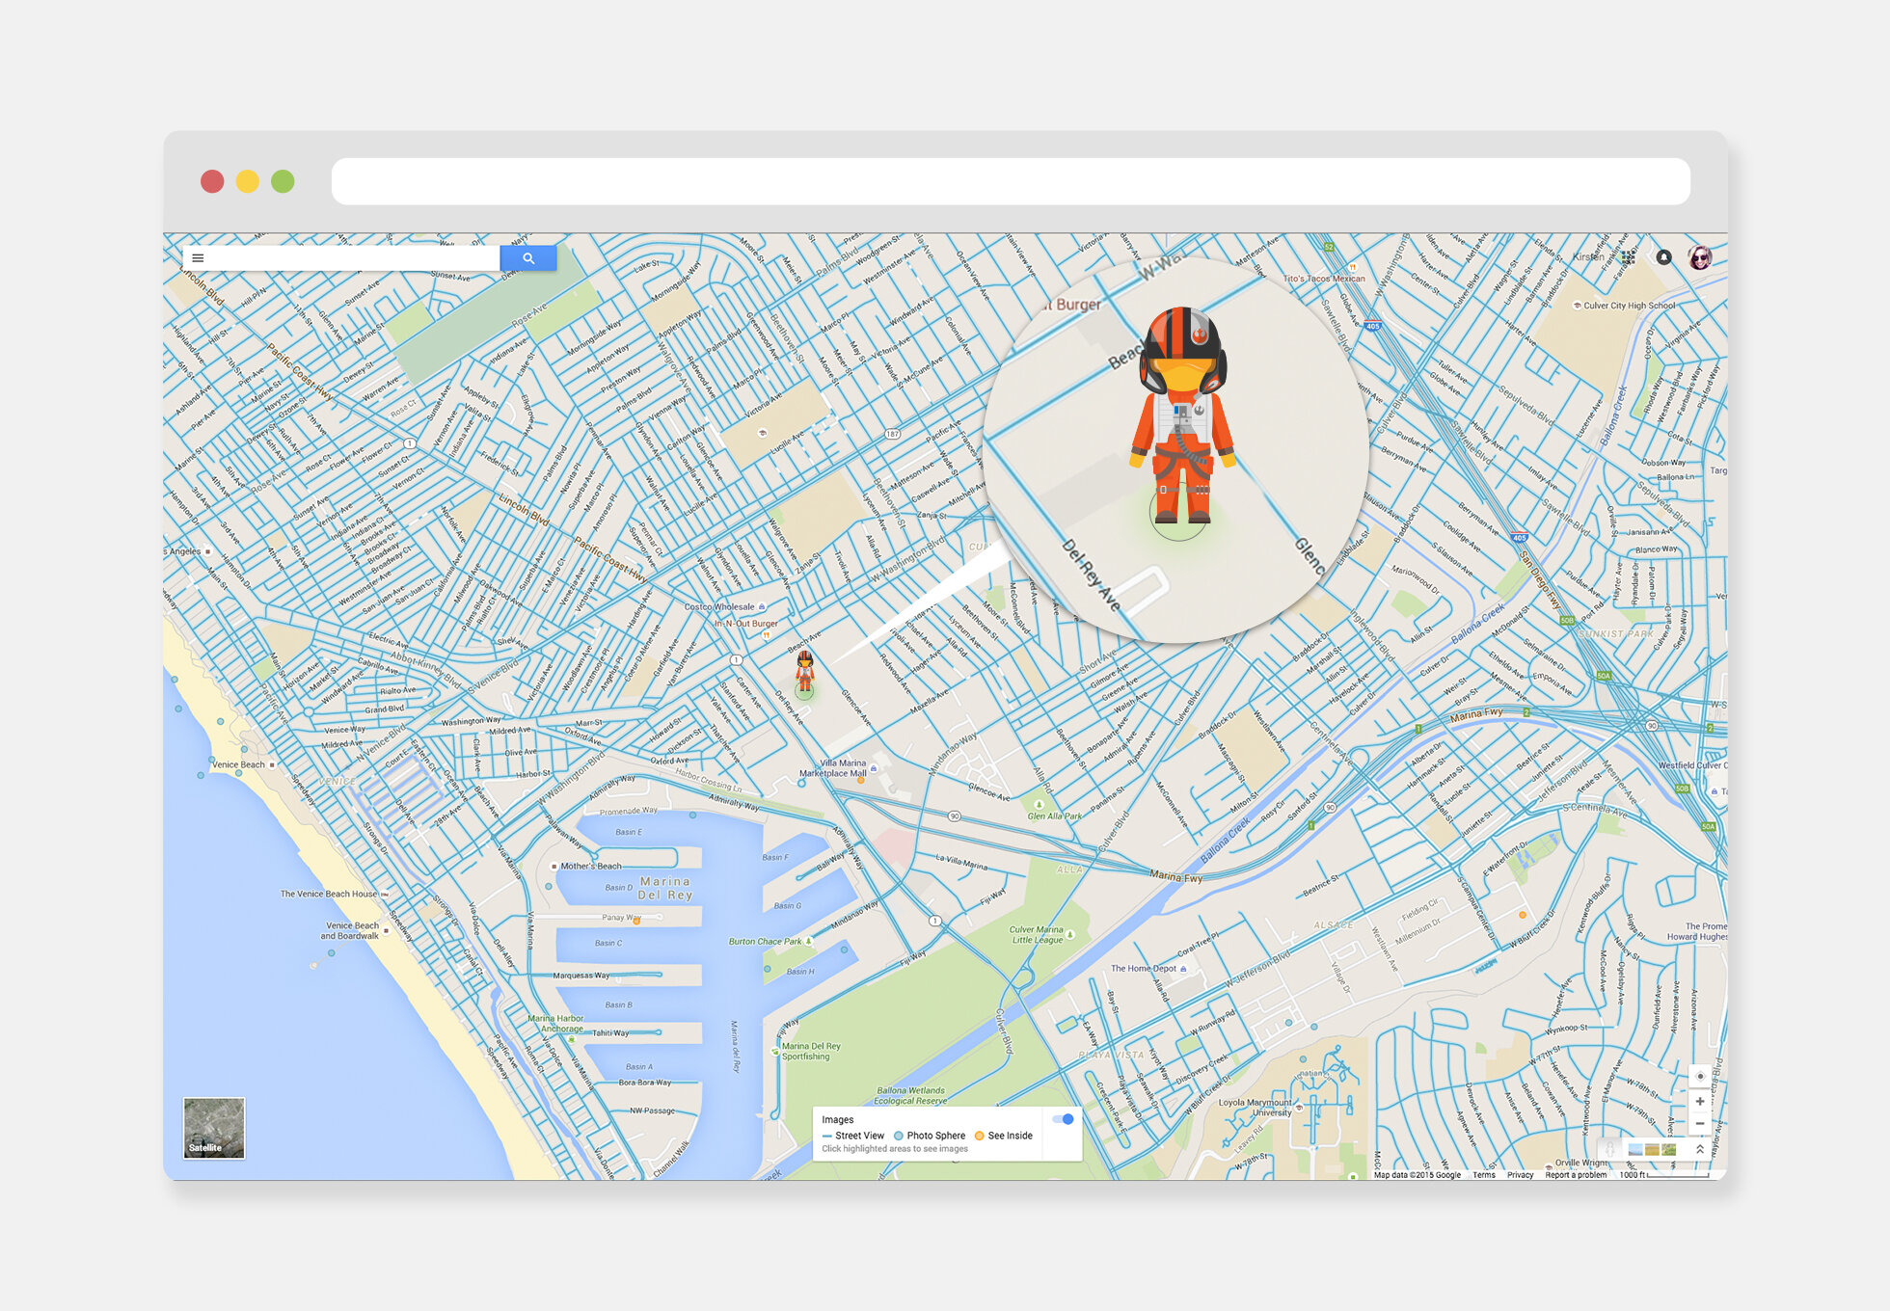Click Photo Sphere legend circle
The height and width of the screenshot is (1311, 1890).
(899, 1136)
